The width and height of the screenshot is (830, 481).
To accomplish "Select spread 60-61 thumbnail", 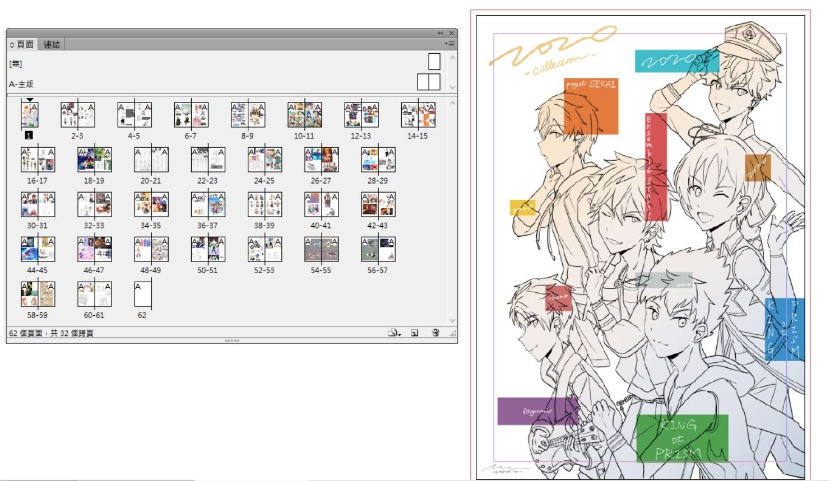I will pos(95,294).
